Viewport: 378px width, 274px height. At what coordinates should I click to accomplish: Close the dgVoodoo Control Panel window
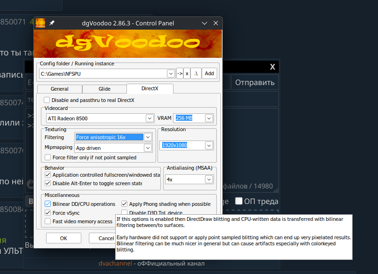(x=216, y=23)
